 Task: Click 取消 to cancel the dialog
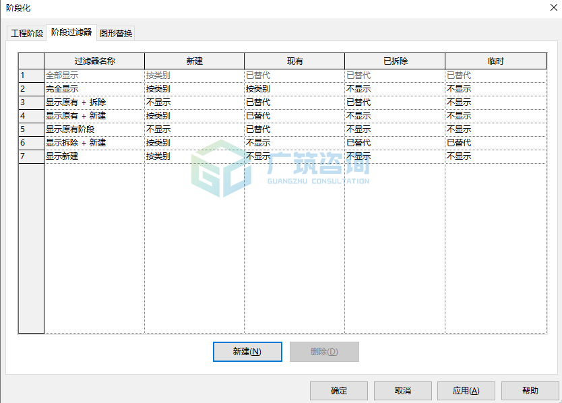point(402,391)
